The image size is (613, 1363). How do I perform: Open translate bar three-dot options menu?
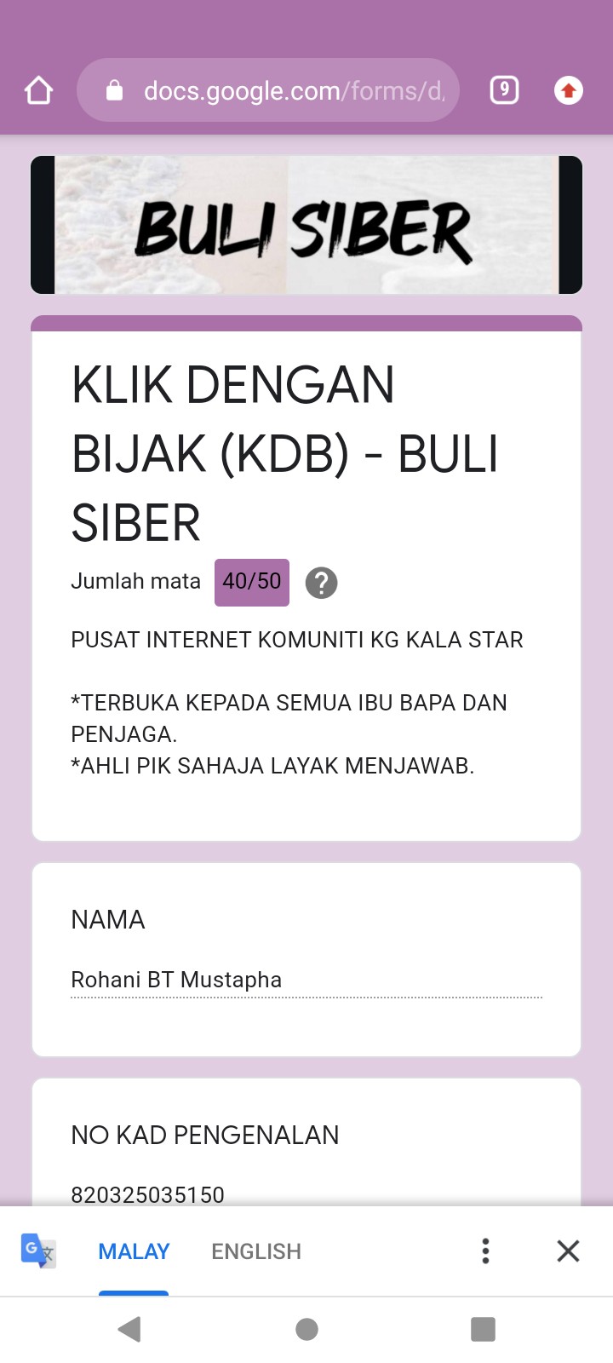[485, 1251]
